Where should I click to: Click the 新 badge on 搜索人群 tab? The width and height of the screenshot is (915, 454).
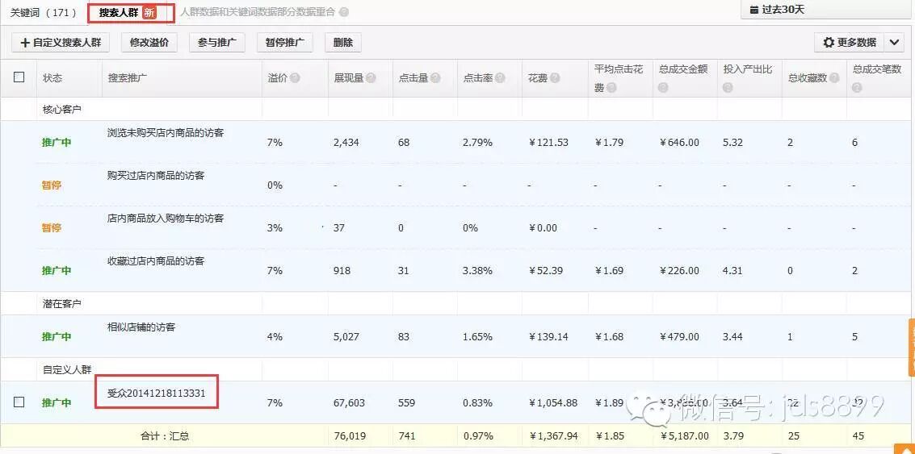[x=149, y=12]
